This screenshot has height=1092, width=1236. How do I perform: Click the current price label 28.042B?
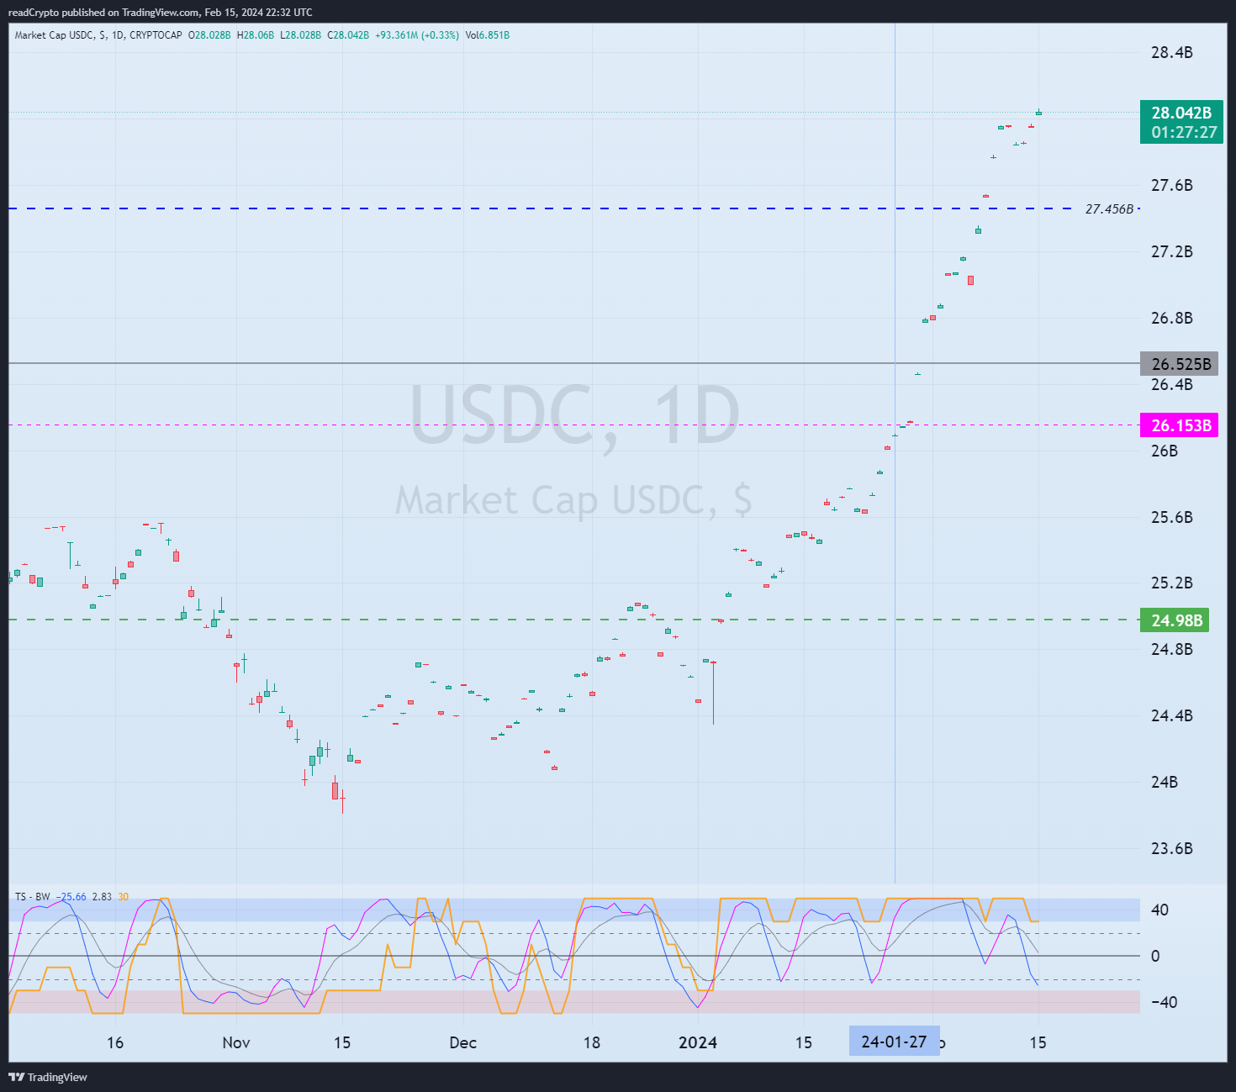pyautogui.click(x=1181, y=113)
